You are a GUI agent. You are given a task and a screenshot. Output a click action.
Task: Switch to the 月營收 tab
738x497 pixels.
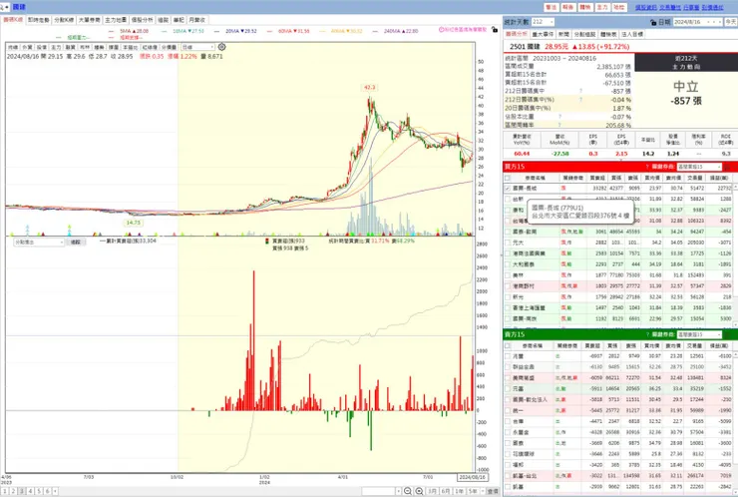tap(196, 20)
